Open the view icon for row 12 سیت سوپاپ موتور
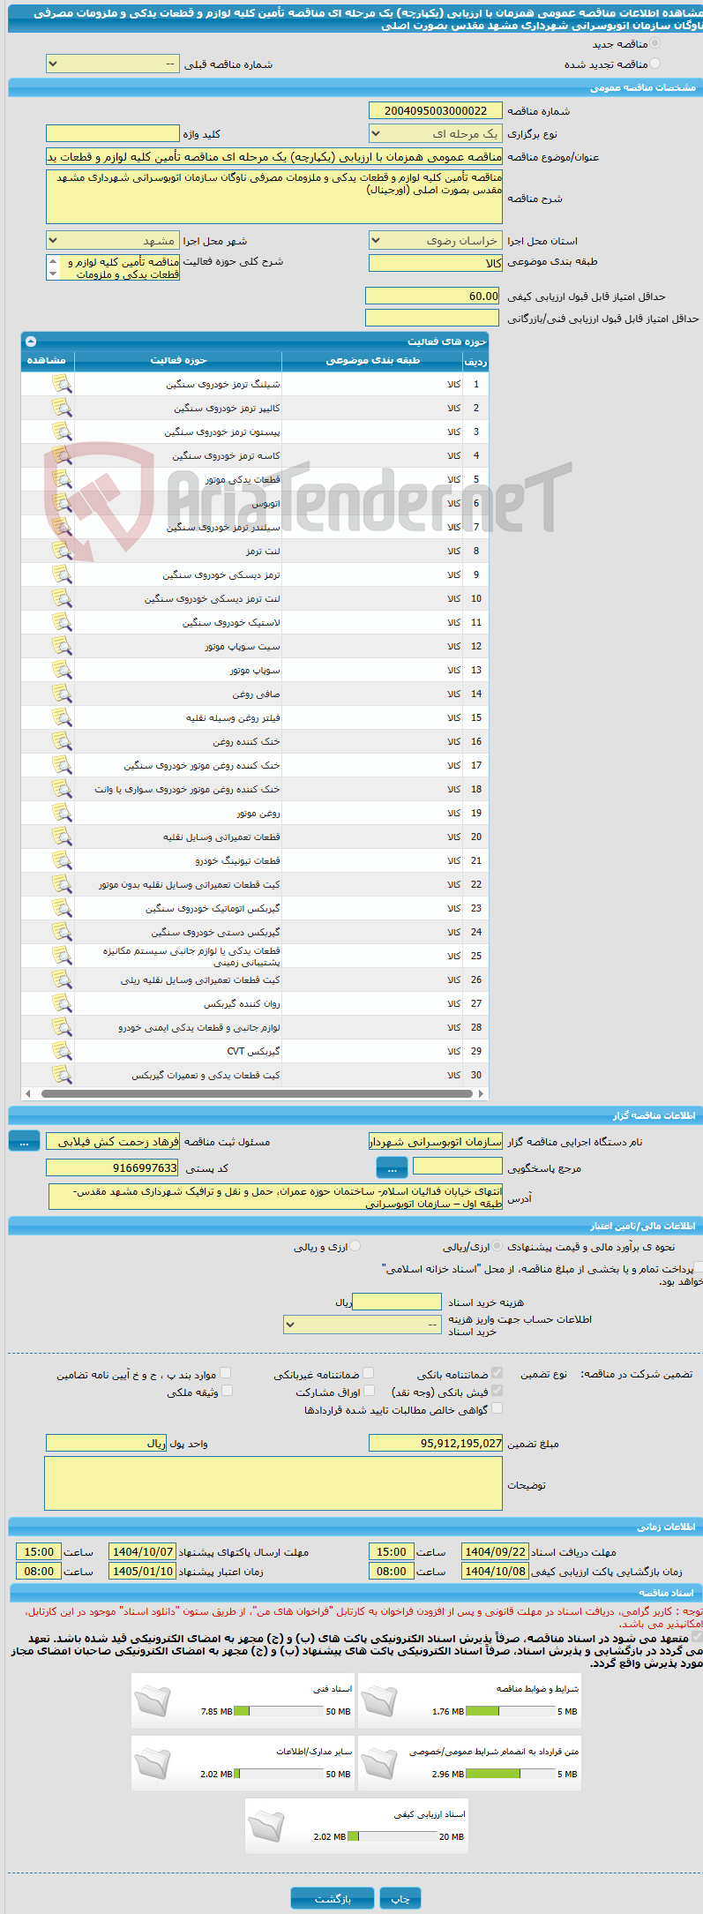Image resolution: width=703 pixels, height=1914 pixels. (61, 646)
